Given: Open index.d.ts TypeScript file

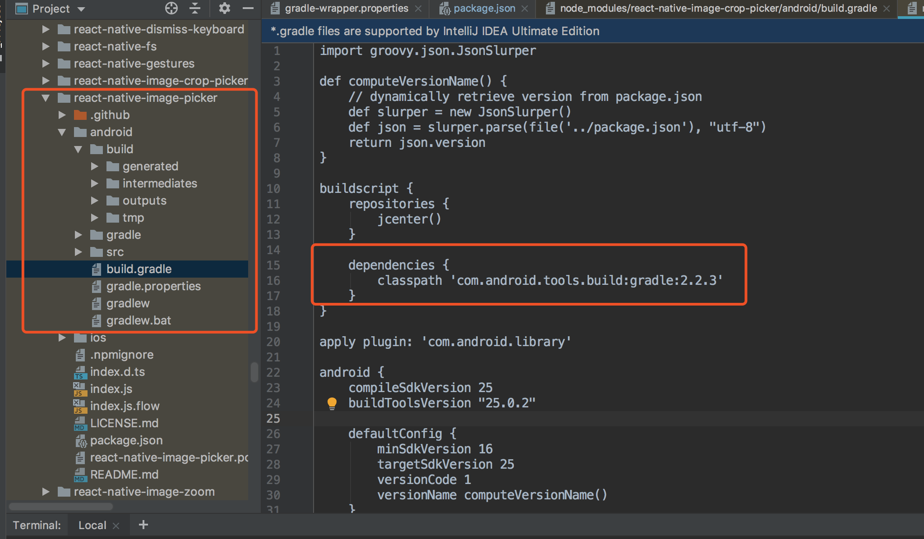Looking at the screenshot, I should pyautogui.click(x=117, y=372).
